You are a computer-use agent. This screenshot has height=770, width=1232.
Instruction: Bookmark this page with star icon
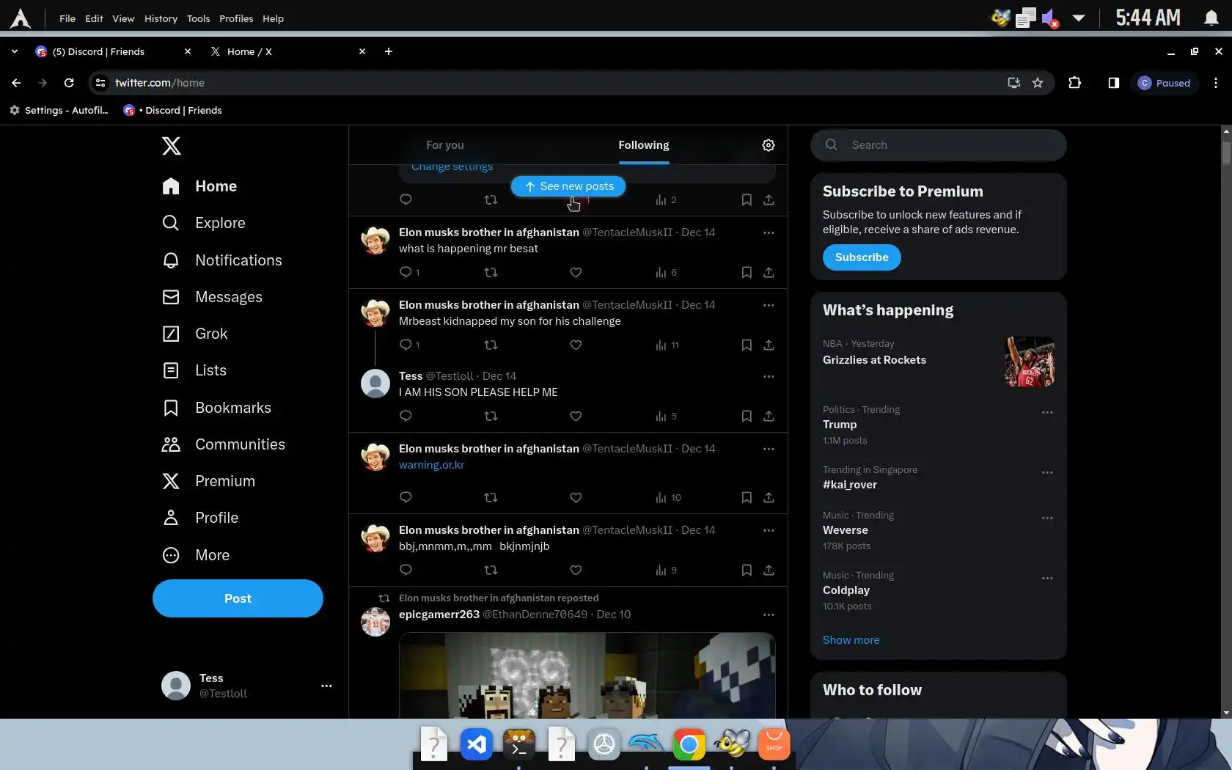(x=1038, y=83)
